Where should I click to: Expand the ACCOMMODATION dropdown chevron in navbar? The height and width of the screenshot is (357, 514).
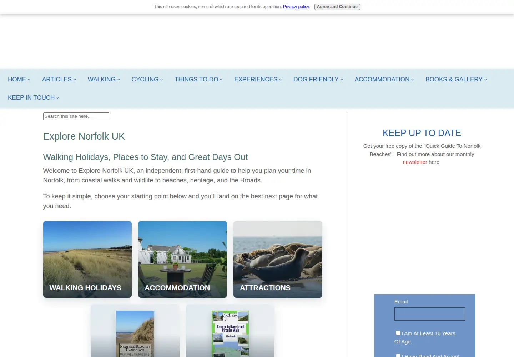click(x=413, y=80)
